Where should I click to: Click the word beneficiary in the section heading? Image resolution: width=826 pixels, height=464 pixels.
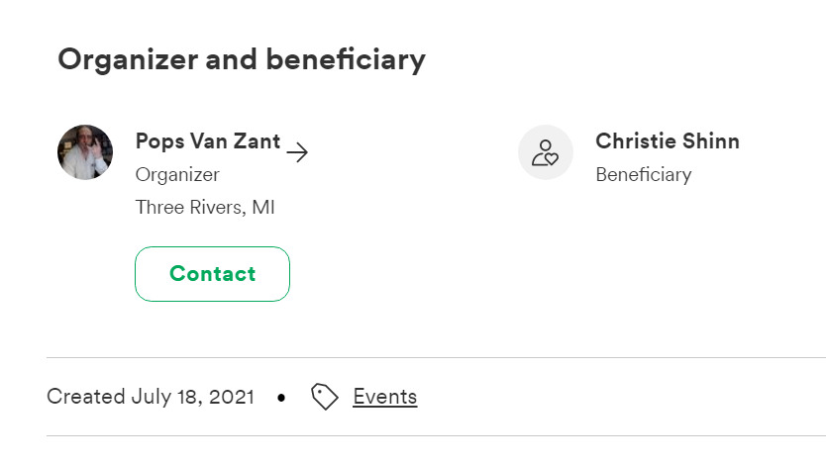click(346, 59)
